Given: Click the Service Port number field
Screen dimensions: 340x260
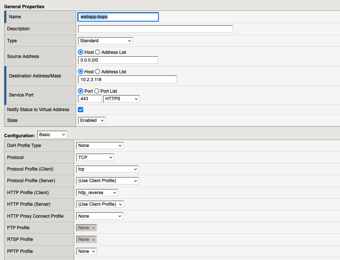Looking at the screenshot, I should [90, 99].
